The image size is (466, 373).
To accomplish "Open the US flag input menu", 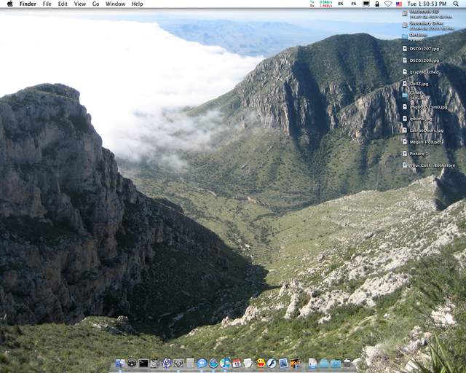I will pos(399,4).
